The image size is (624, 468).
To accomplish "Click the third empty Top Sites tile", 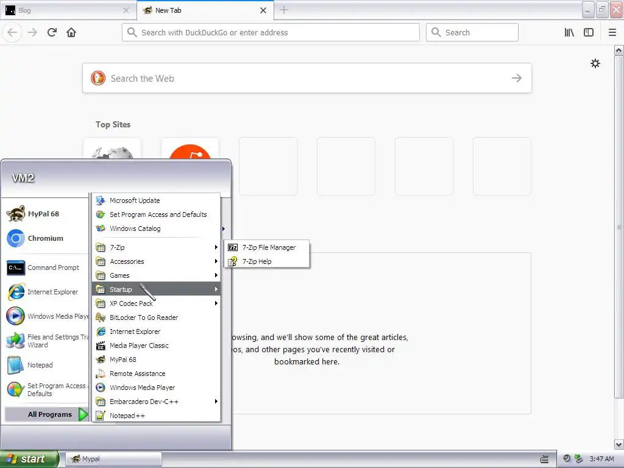I will coord(424,166).
